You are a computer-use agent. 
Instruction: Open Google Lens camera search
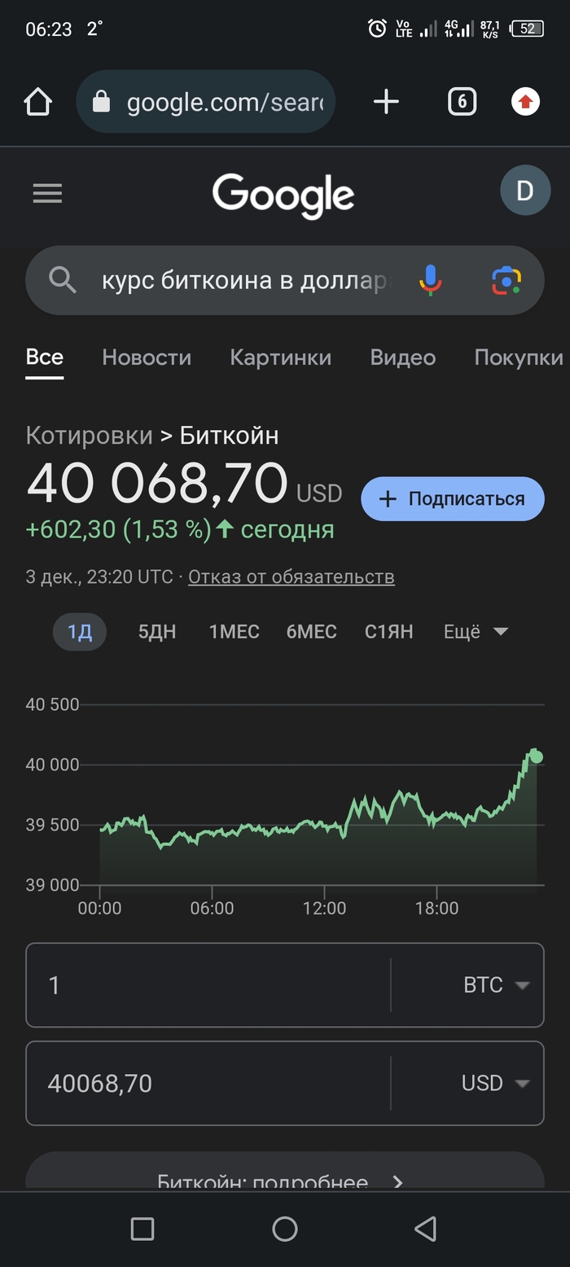505,279
